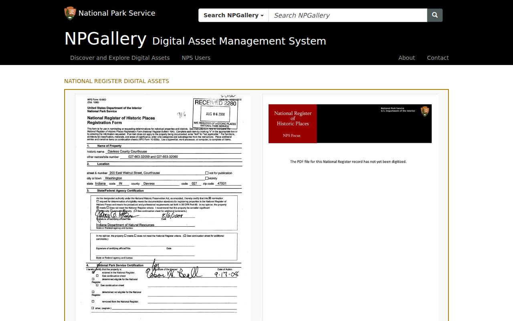Click the NPGallery site title
The image size is (513, 321).
click(105, 39)
